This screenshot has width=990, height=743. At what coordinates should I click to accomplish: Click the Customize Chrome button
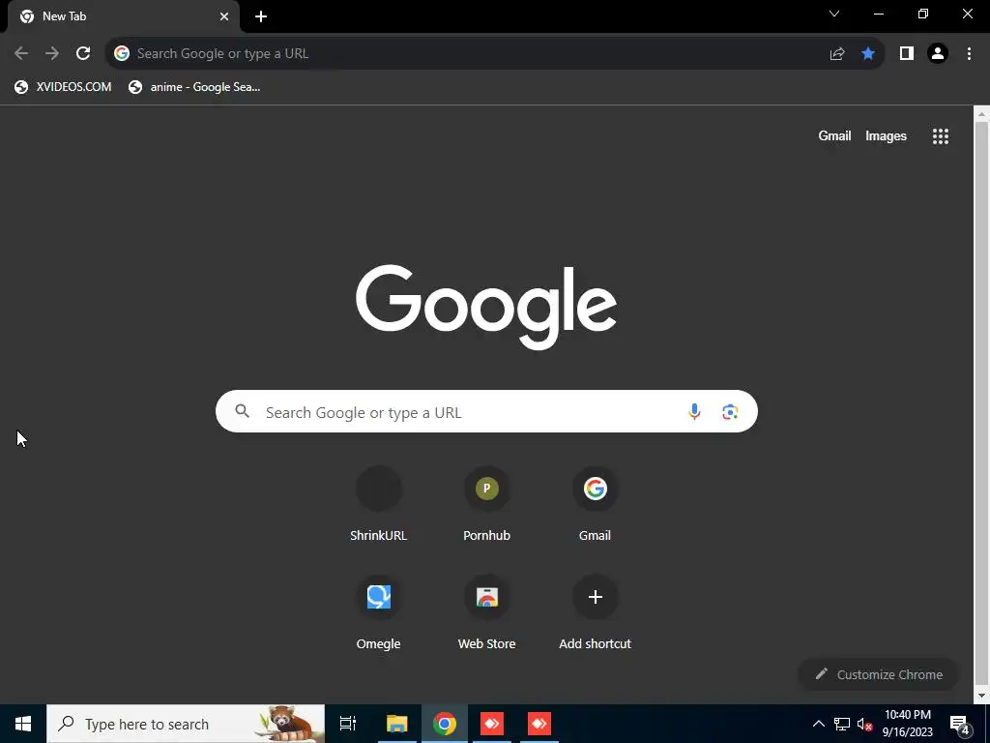pos(878,674)
